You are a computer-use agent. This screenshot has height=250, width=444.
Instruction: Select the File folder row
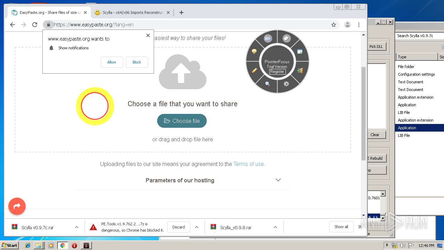pyautogui.click(x=419, y=67)
